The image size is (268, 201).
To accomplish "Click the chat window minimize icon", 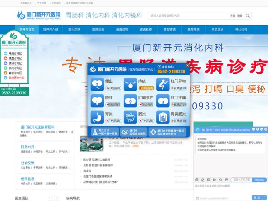I will pos(262,130).
